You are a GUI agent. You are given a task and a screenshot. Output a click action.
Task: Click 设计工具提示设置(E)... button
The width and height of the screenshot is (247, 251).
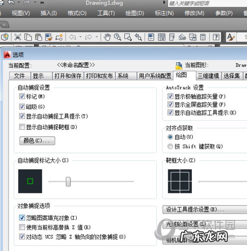coord(205,209)
